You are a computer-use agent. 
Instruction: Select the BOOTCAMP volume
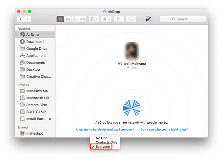(x=35, y=112)
